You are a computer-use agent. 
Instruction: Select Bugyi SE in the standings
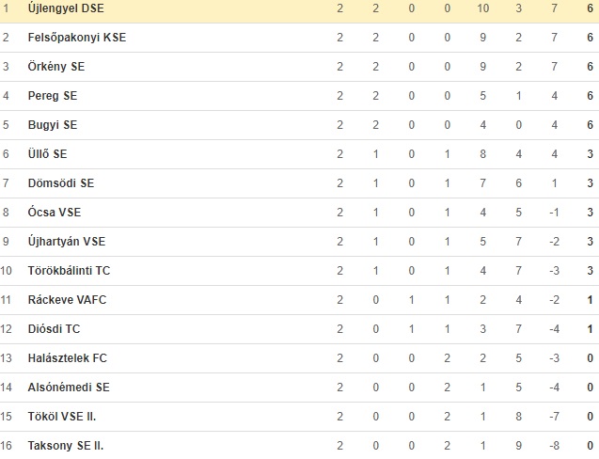[53, 125]
